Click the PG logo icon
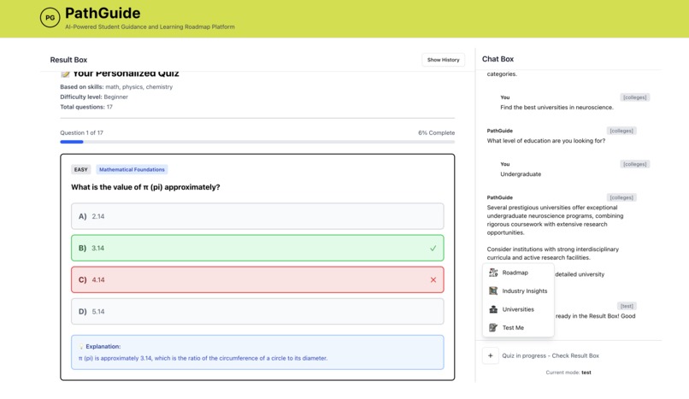This screenshot has height=399, width=689. (50, 18)
